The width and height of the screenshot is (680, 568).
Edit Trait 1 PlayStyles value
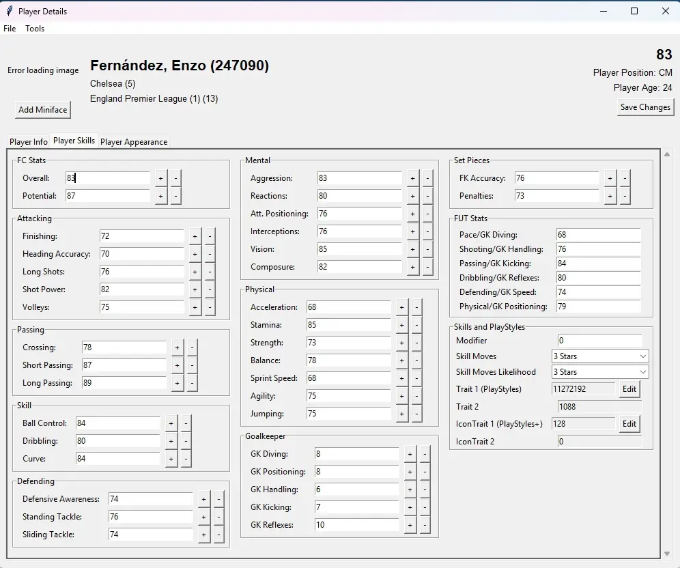pyautogui.click(x=629, y=389)
